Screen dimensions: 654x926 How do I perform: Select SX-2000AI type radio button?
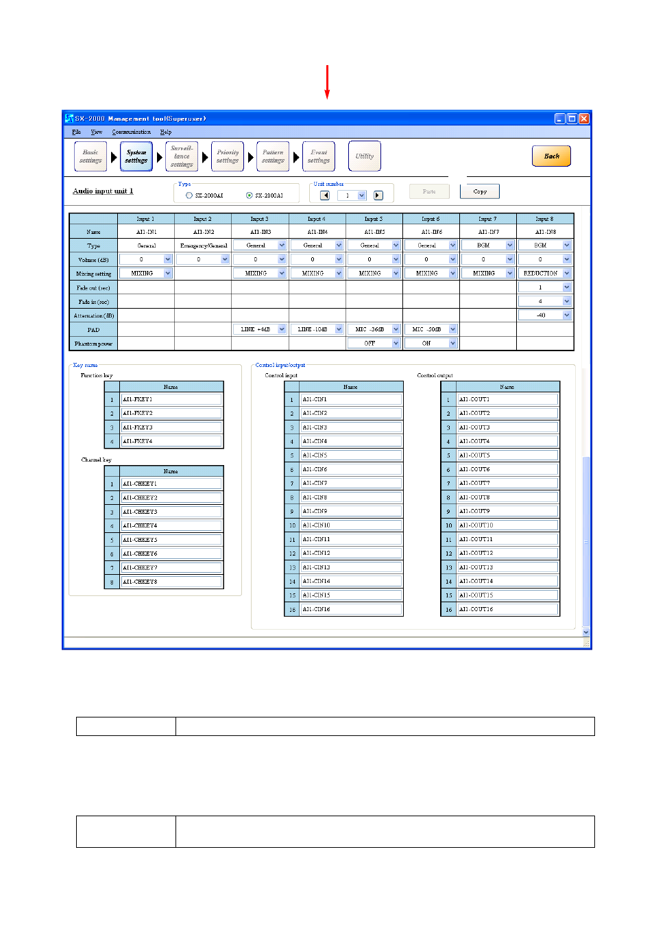[189, 195]
